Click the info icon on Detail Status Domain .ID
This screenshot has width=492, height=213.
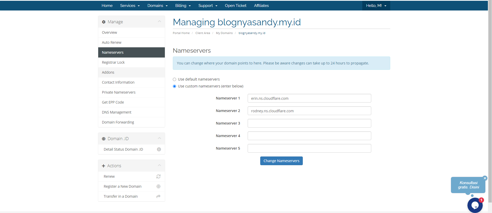[159, 149]
